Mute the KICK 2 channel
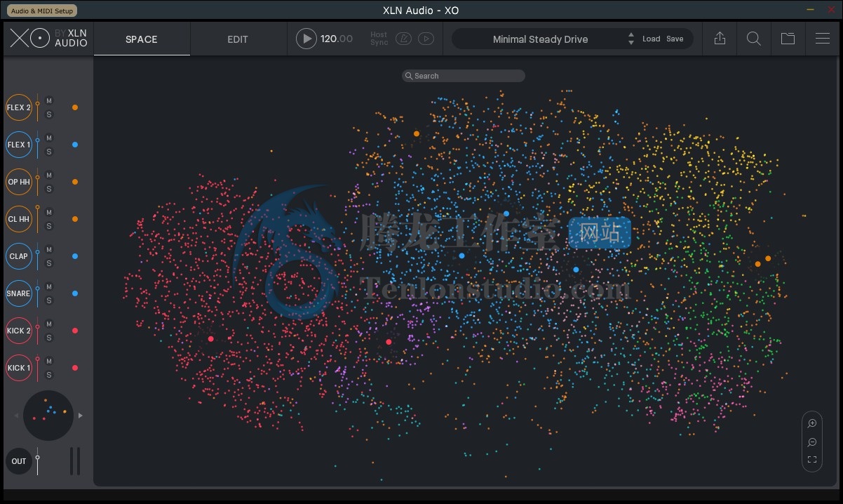This screenshot has width=843, height=504. [x=49, y=324]
